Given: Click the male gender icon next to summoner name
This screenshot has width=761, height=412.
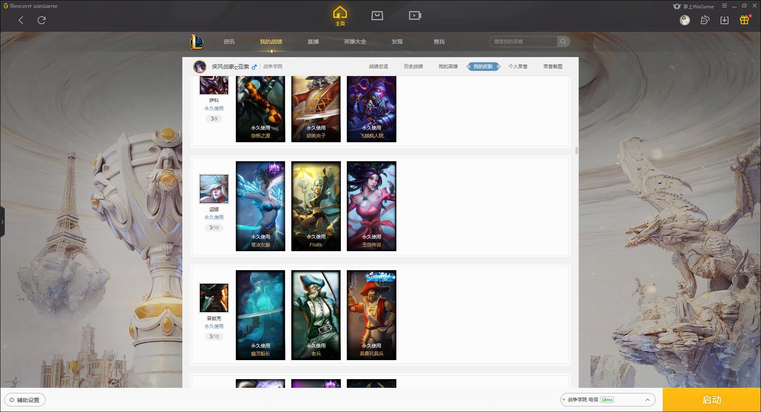Looking at the screenshot, I should pos(254,67).
